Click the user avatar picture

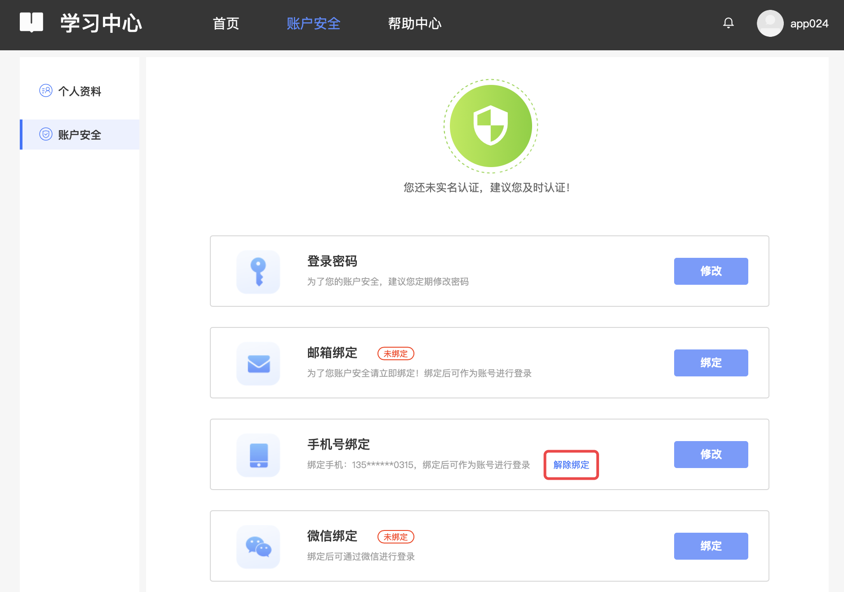click(770, 23)
